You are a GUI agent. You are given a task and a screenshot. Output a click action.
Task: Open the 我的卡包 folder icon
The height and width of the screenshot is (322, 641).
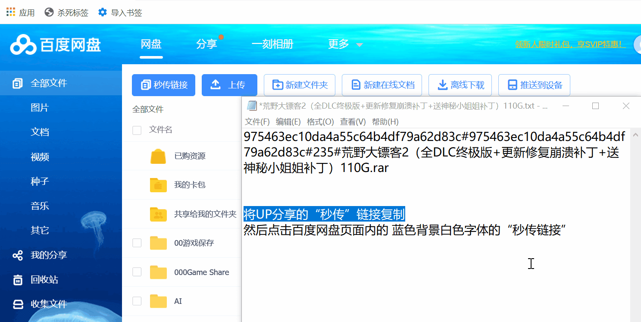[x=158, y=185]
